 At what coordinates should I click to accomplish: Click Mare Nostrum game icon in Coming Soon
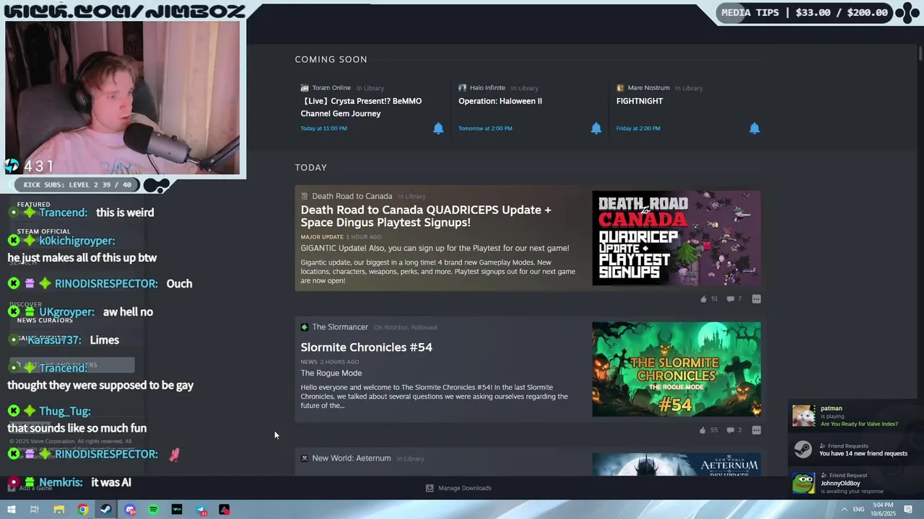pos(620,88)
